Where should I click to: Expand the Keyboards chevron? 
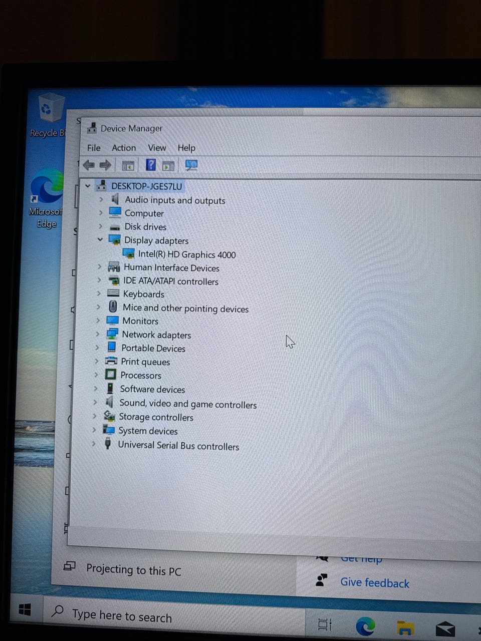(98, 293)
